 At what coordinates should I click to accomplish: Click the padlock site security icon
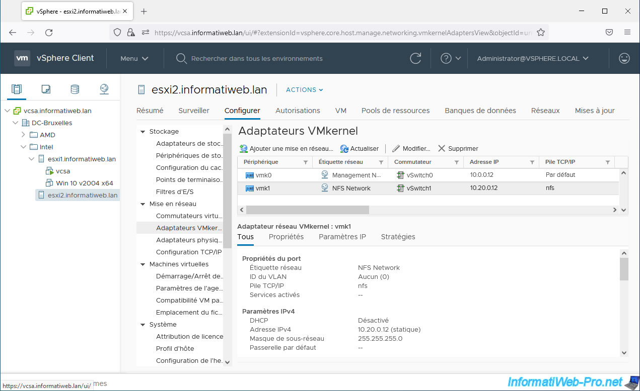point(131,32)
